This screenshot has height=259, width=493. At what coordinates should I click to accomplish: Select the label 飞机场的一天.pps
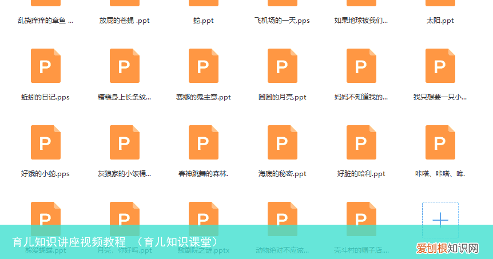[282, 21]
